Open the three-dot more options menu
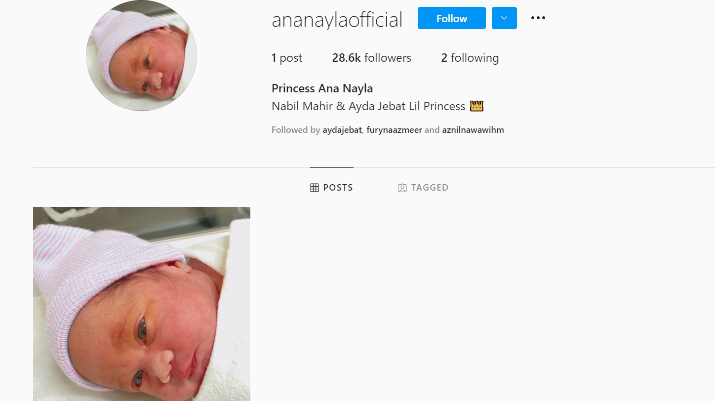 point(538,18)
